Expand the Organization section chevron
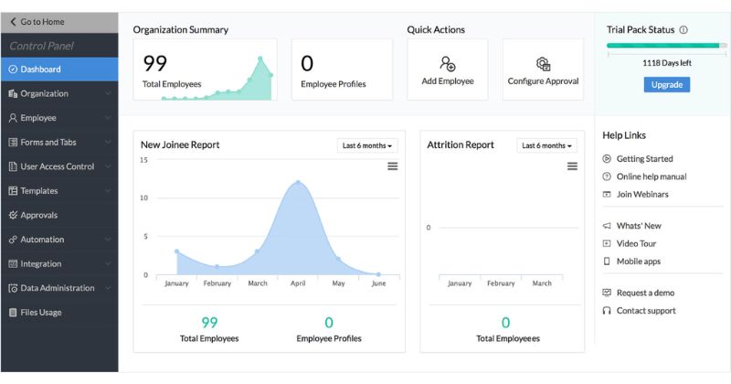Viewport: 731px width, 384px height. point(108,93)
